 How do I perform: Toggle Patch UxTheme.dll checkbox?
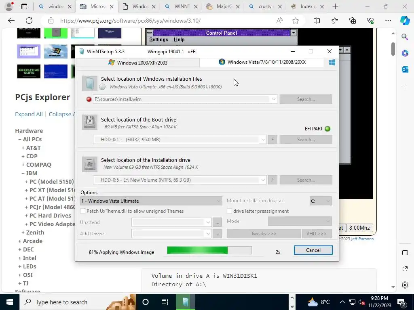point(82,211)
